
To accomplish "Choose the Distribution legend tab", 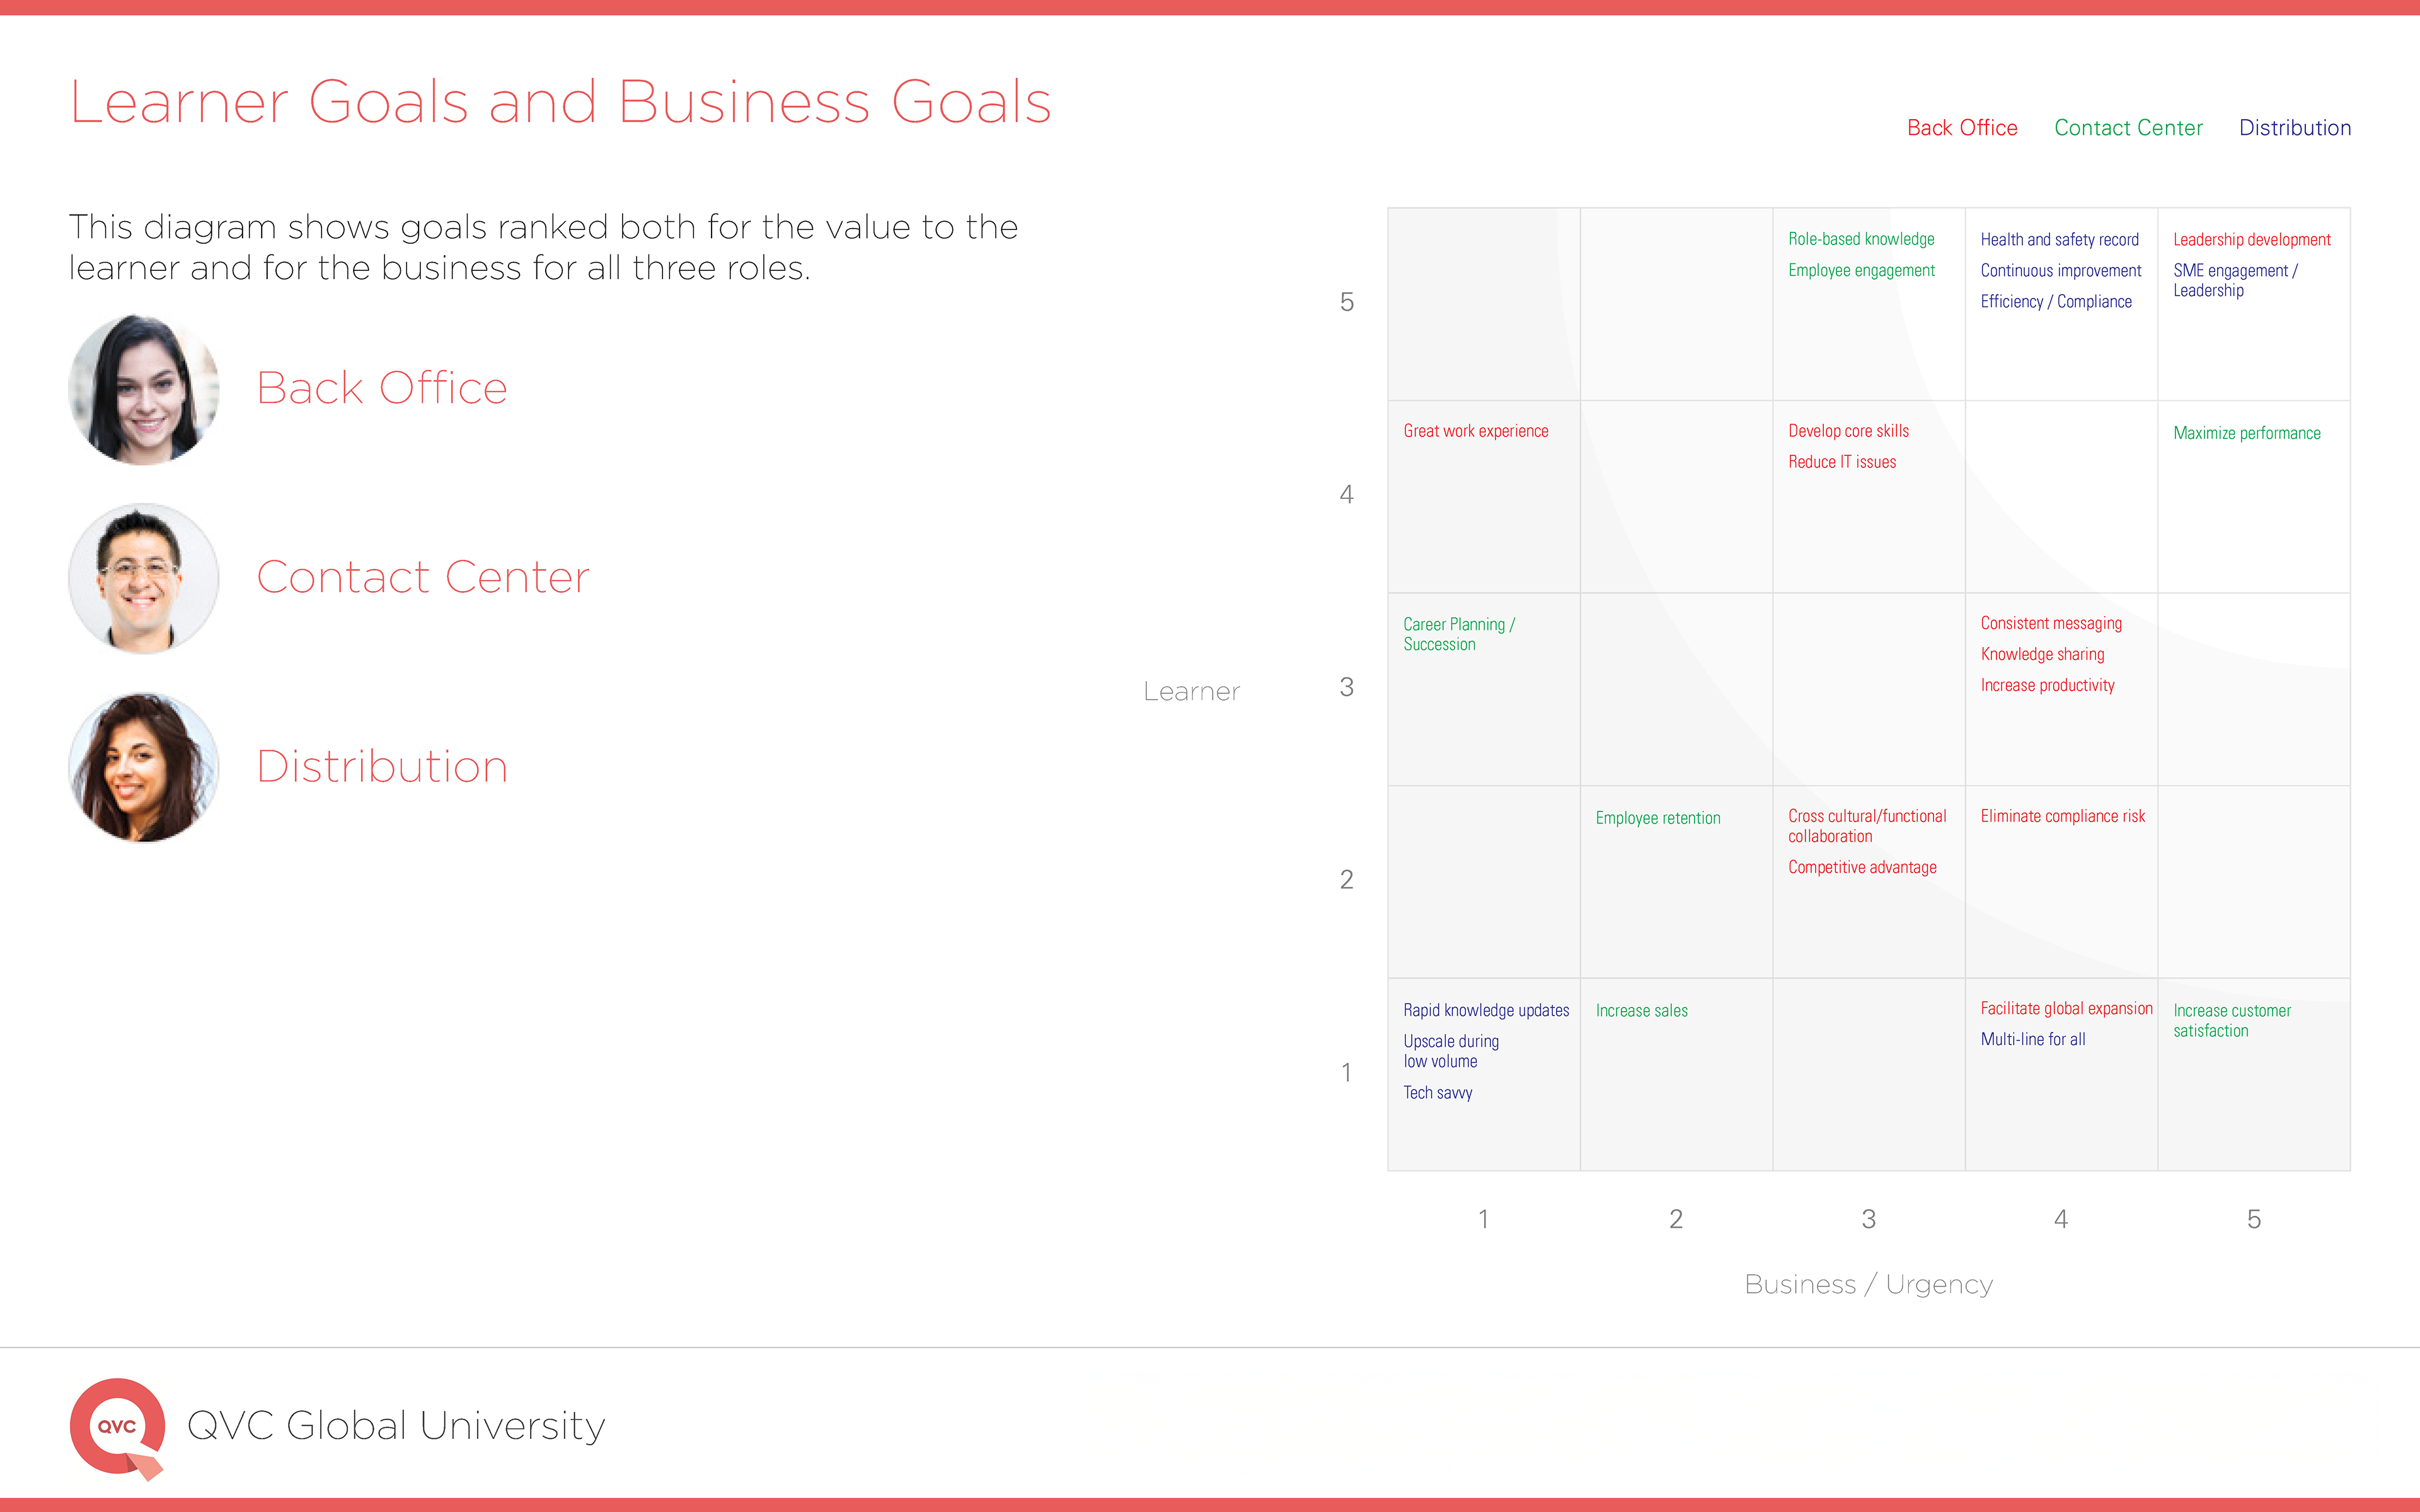I will click(2295, 128).
